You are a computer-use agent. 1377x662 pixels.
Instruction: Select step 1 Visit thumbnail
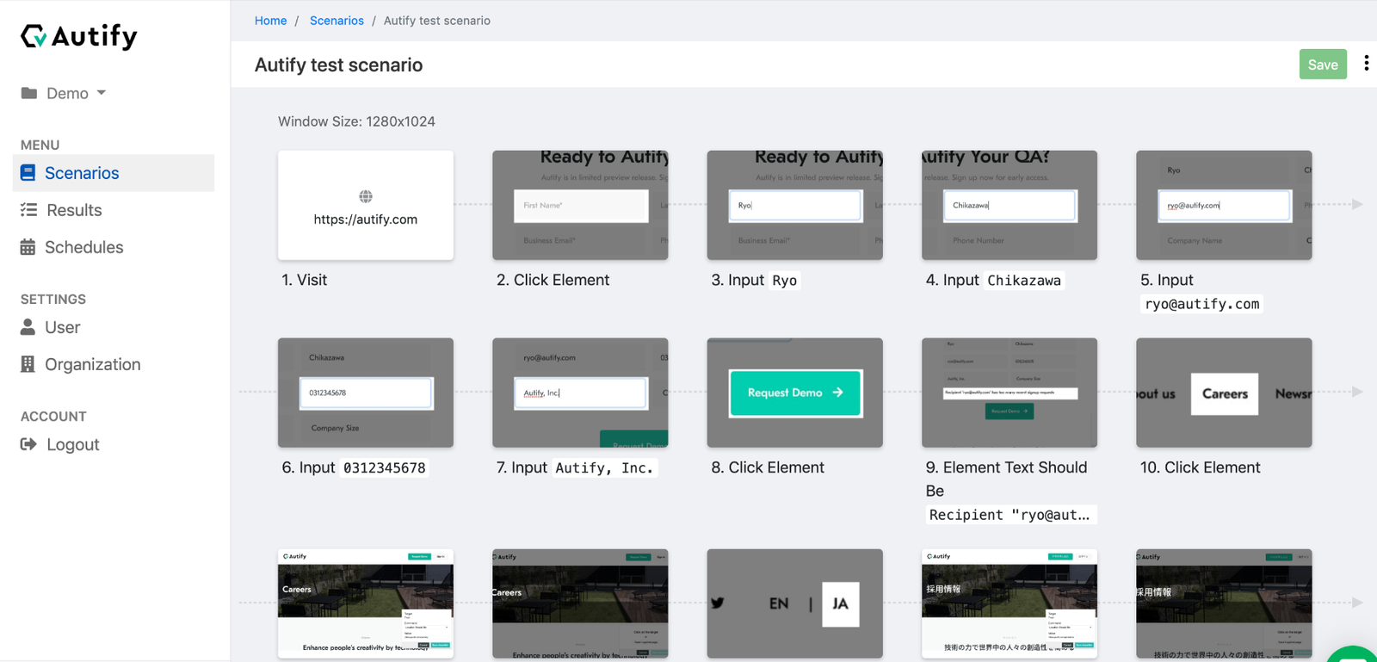point(365,205)
